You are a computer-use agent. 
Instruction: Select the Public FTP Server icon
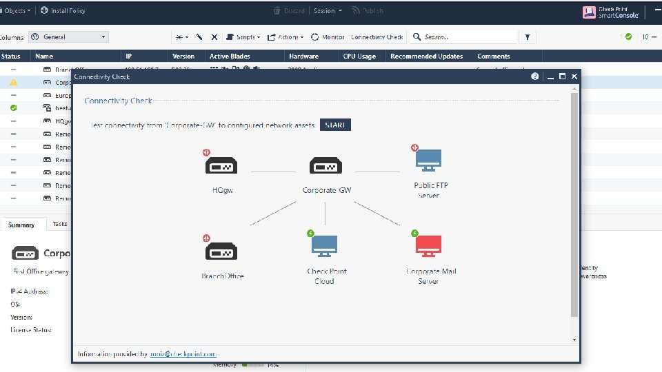pyautogui.click(x=428, y=161)
